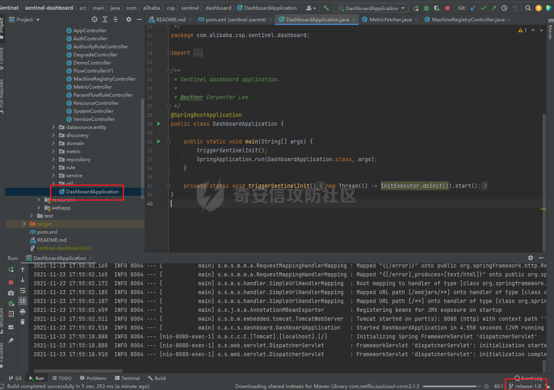Viewport: 554px width, 390px height.
Task: Open the Git tool window tab
Action: coord(15,378)
